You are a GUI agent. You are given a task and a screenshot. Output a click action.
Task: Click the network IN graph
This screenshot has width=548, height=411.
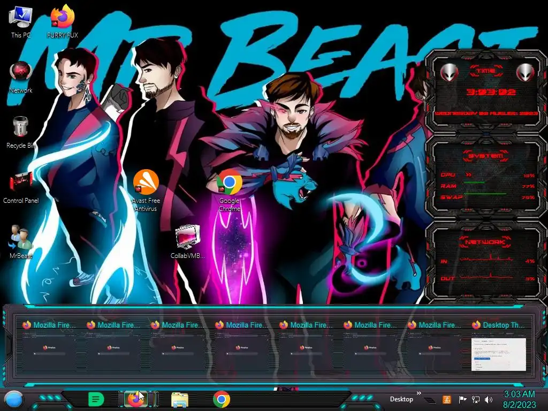coord(486,258)
